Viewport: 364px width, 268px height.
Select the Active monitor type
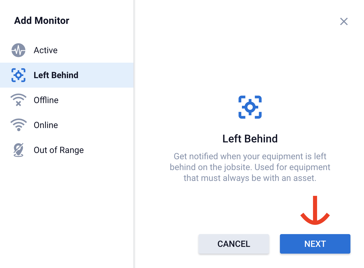click(x=46, y=50)
